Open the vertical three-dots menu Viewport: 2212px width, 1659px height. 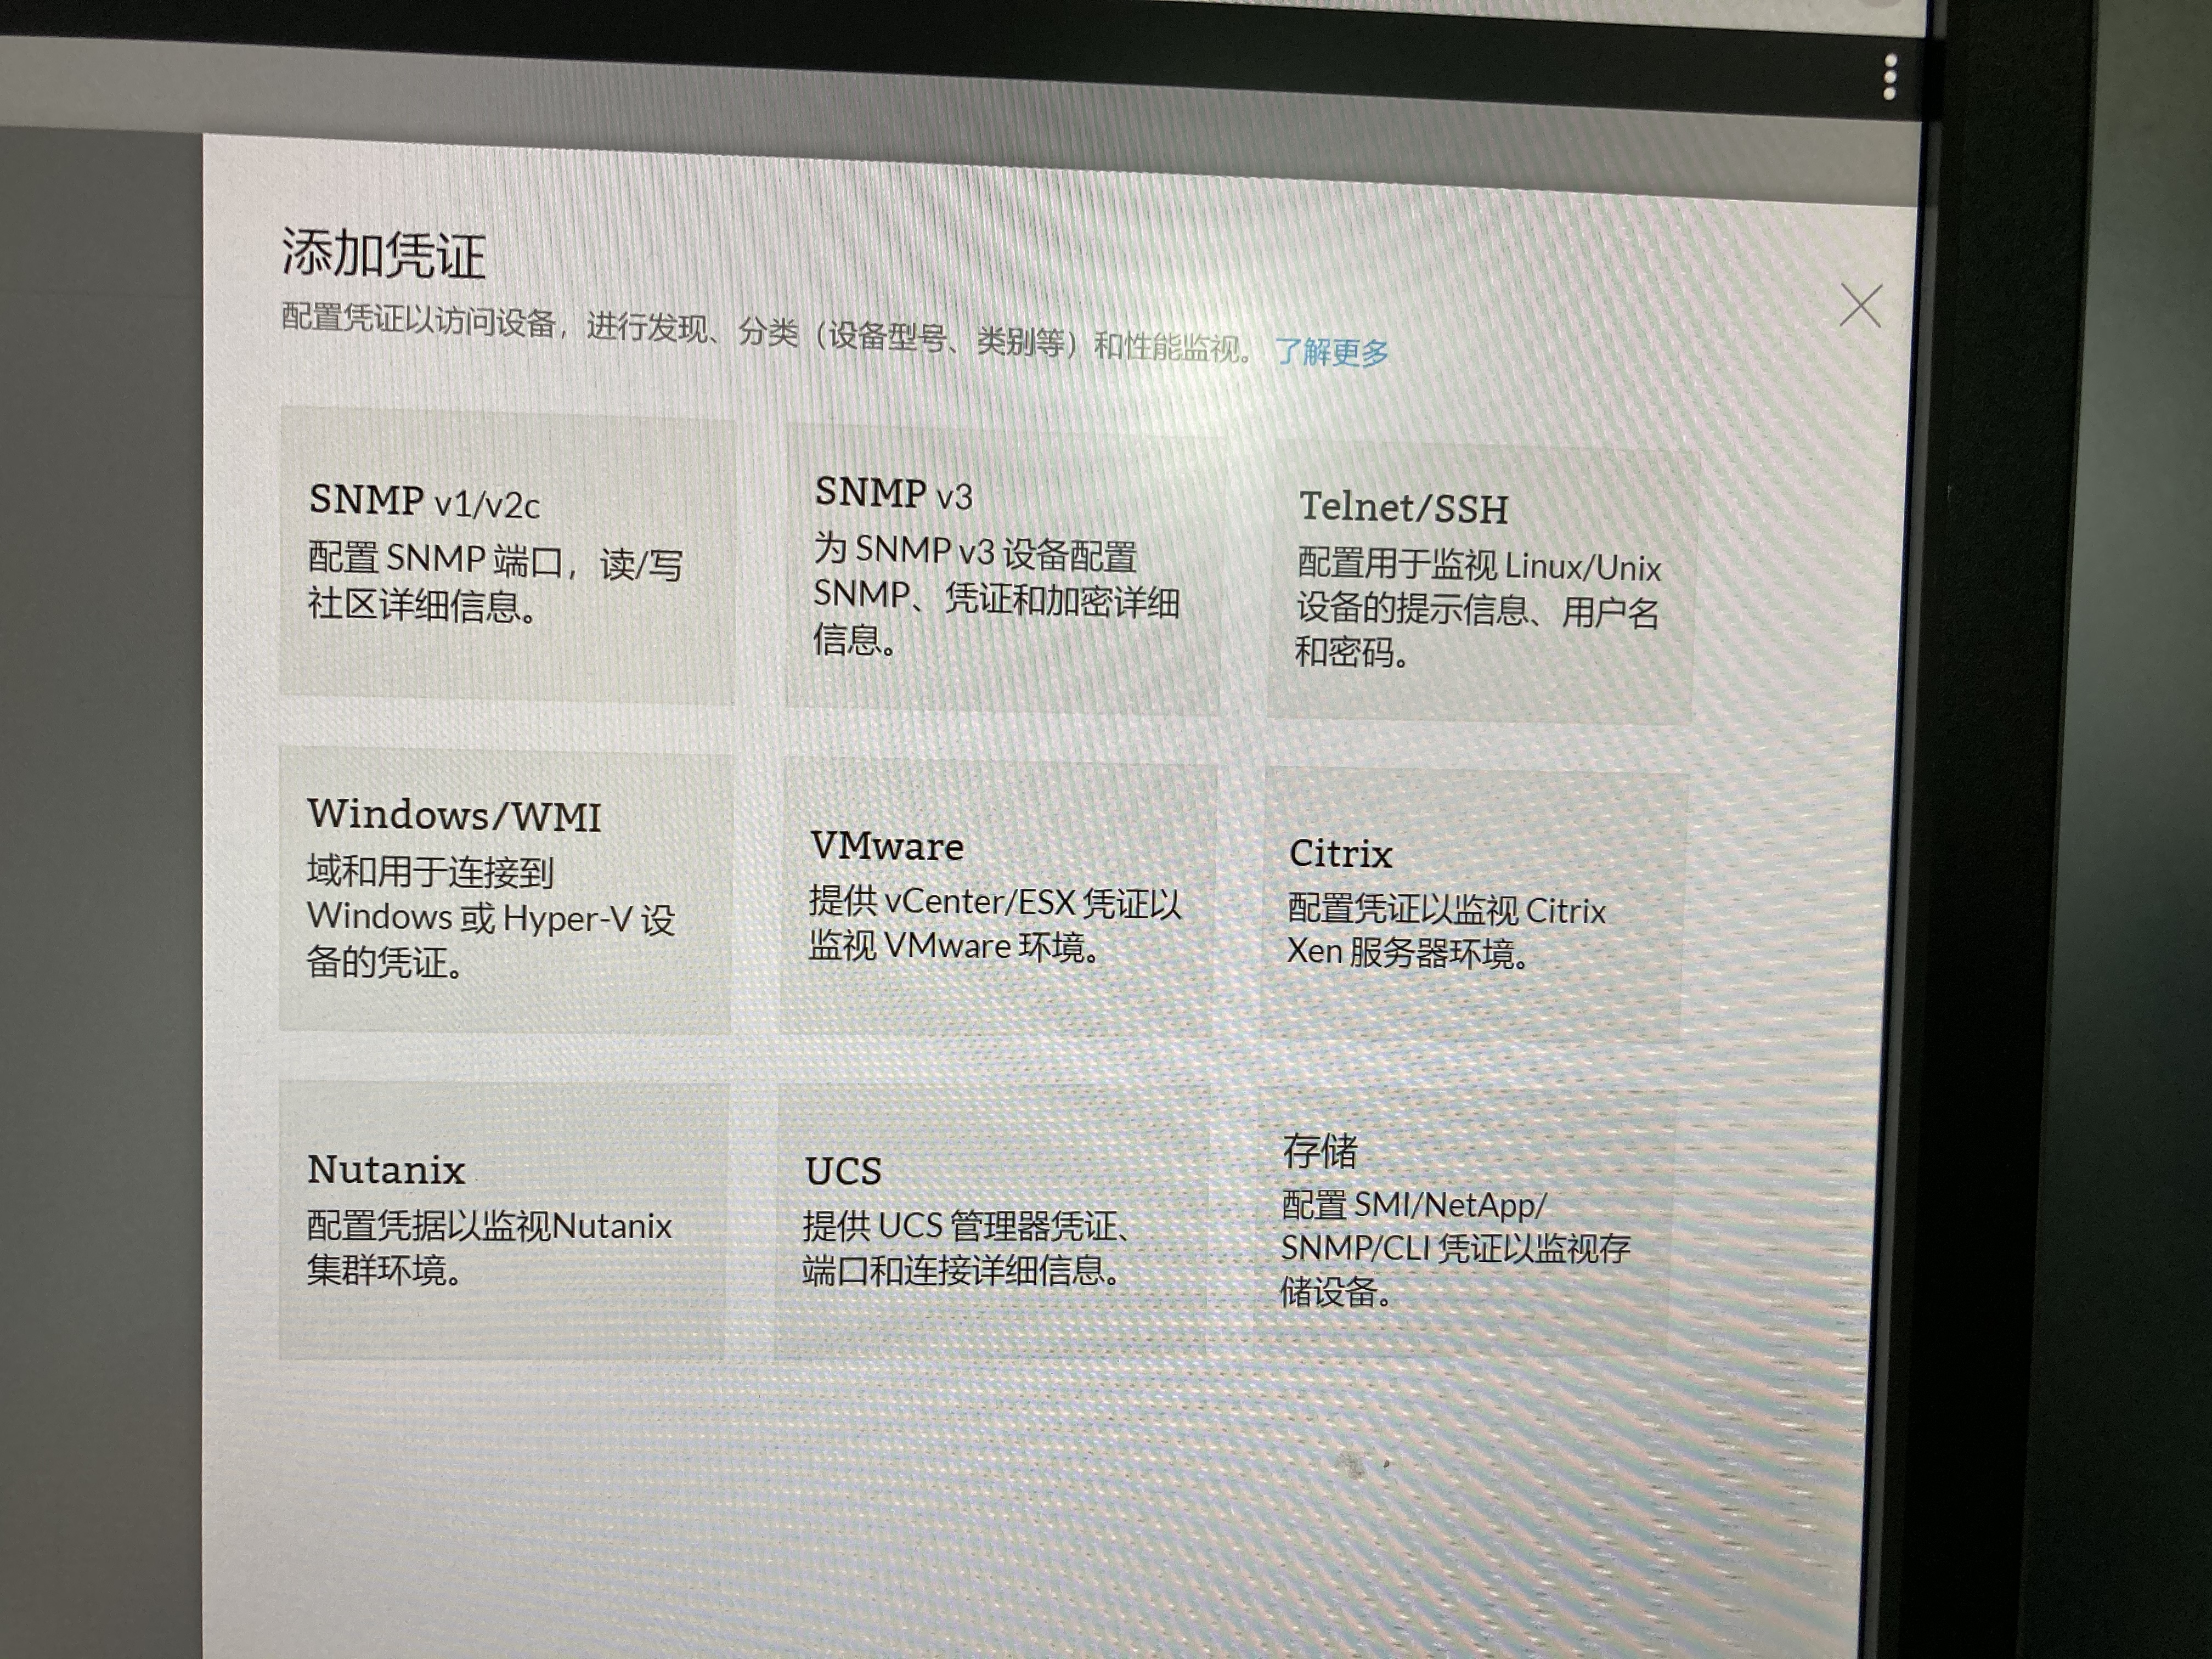click(1889, 78)
